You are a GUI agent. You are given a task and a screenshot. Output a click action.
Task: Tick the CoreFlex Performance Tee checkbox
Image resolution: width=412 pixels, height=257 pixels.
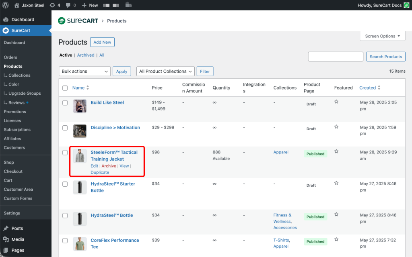pos(65,241)
